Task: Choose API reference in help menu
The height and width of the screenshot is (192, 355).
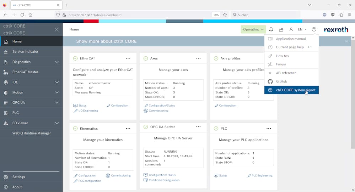Action: (x=291, y=73)
